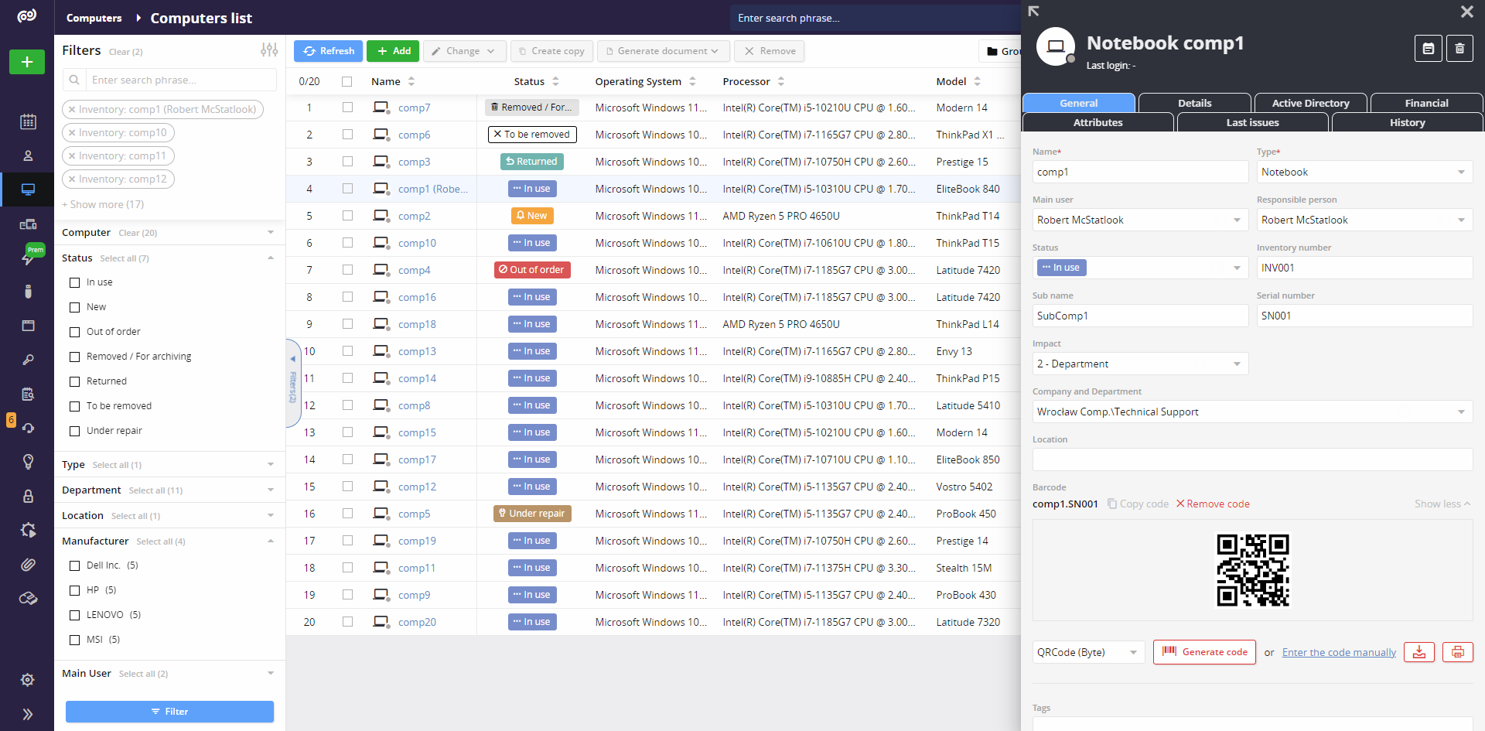
Task: Click the Generate code button
Action: coord(1204,652)
